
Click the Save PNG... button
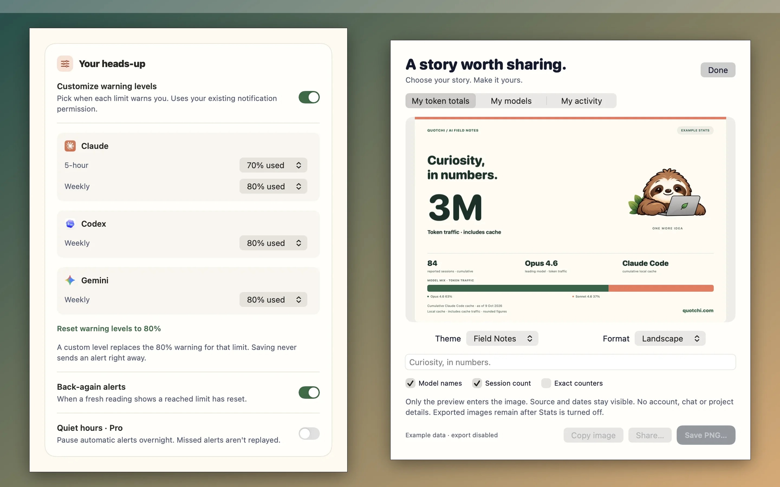(706, 435)
